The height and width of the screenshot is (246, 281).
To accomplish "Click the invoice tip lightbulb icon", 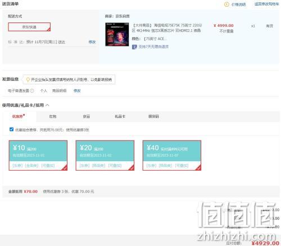I will [28, 80].
